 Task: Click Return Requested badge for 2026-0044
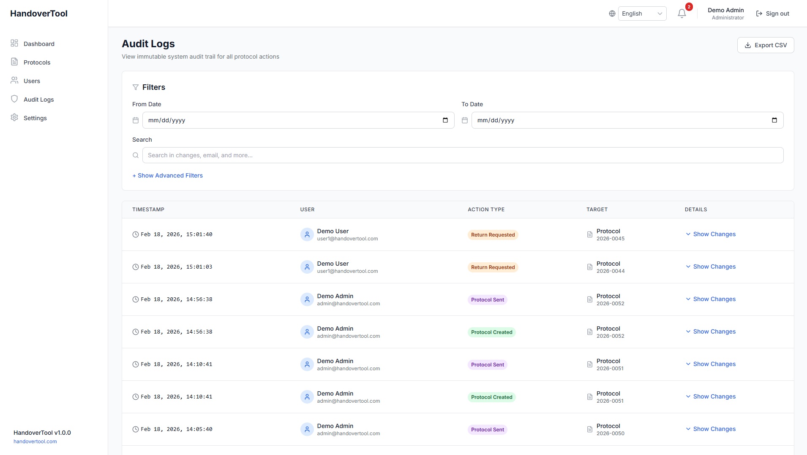(x=493, y=267)
